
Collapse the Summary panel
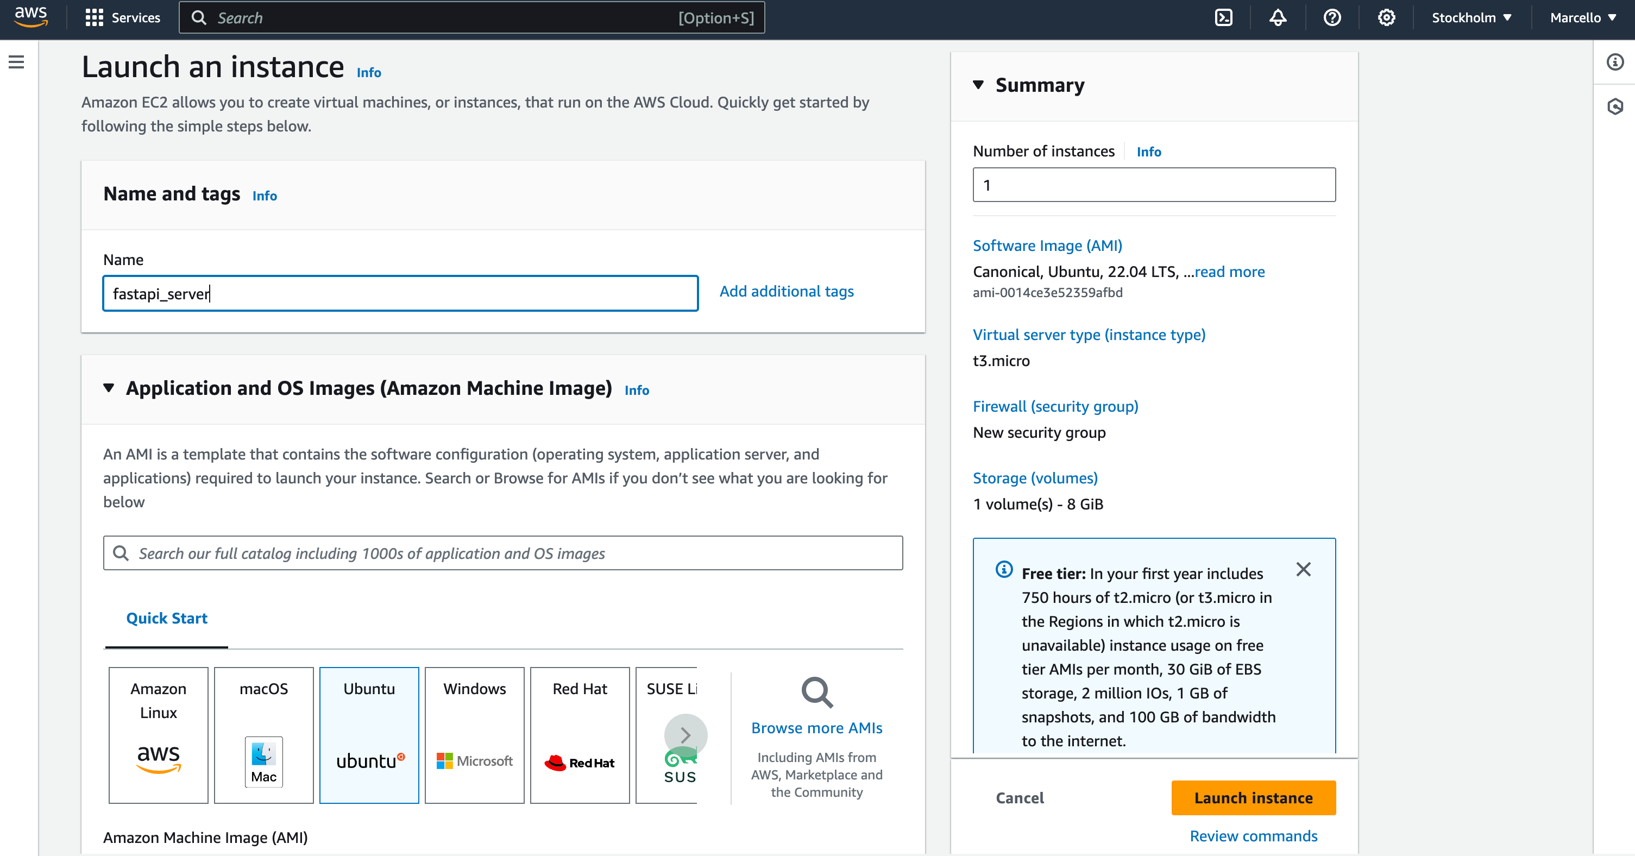coord(978,84)
